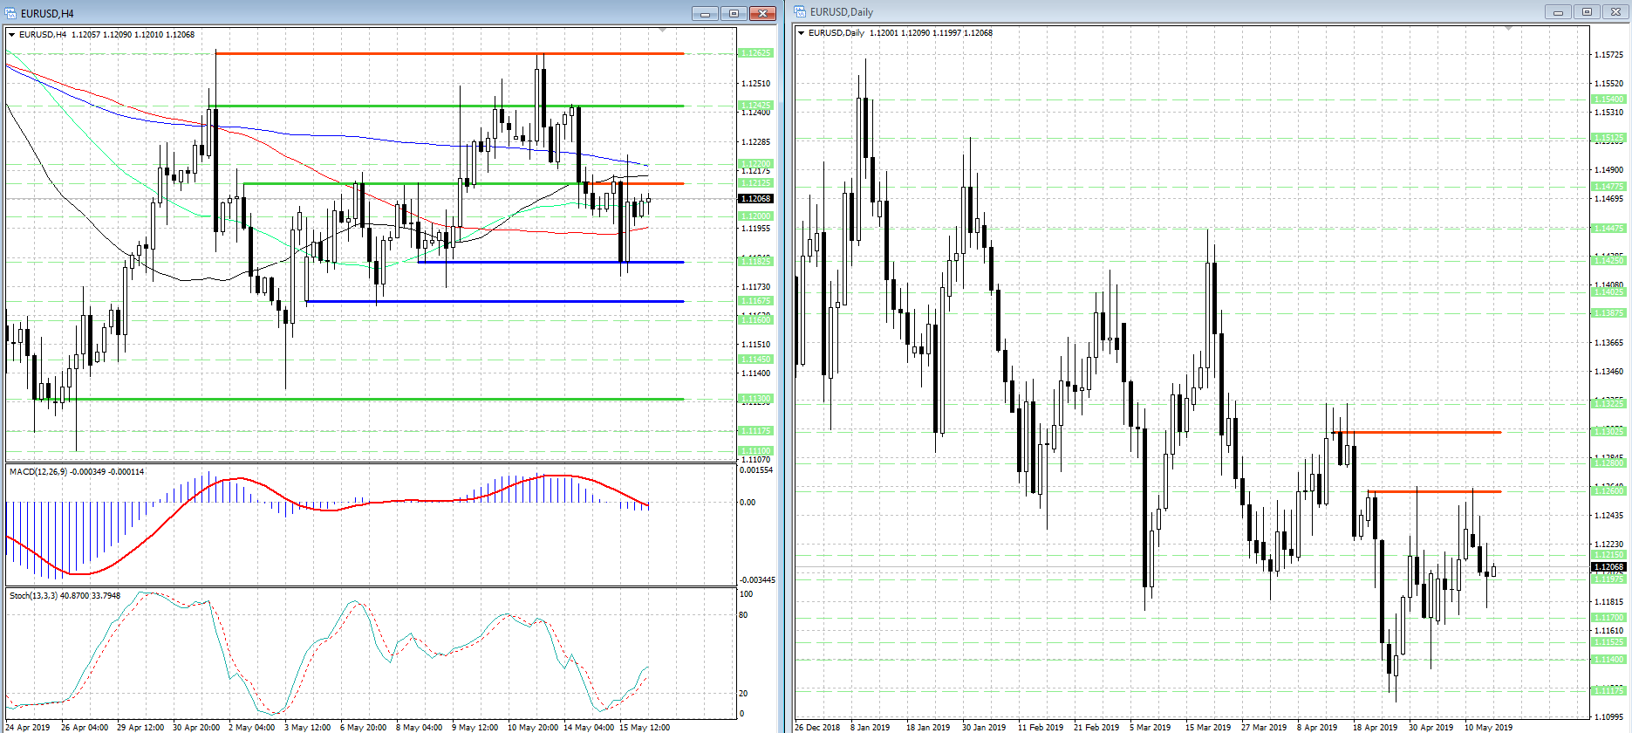This screenshot has height=733, width=1632.
Task: Close the EURUSD,Daily chart window
Action: coord(1615,12)
